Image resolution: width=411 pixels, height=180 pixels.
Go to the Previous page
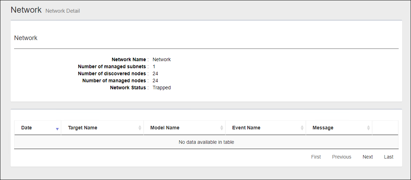point(342,157)
